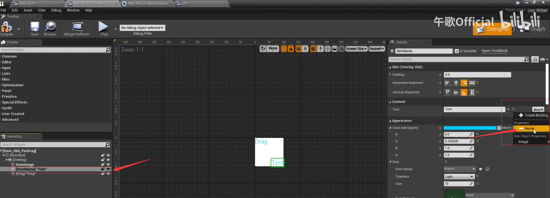The image size is (550, 198).
Task: Toggle the Inherit color checkbox
Action: [499, 128]
